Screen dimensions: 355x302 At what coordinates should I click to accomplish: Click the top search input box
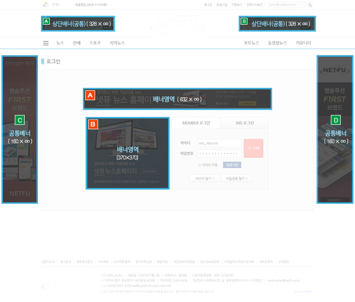(x=288, y=5)
